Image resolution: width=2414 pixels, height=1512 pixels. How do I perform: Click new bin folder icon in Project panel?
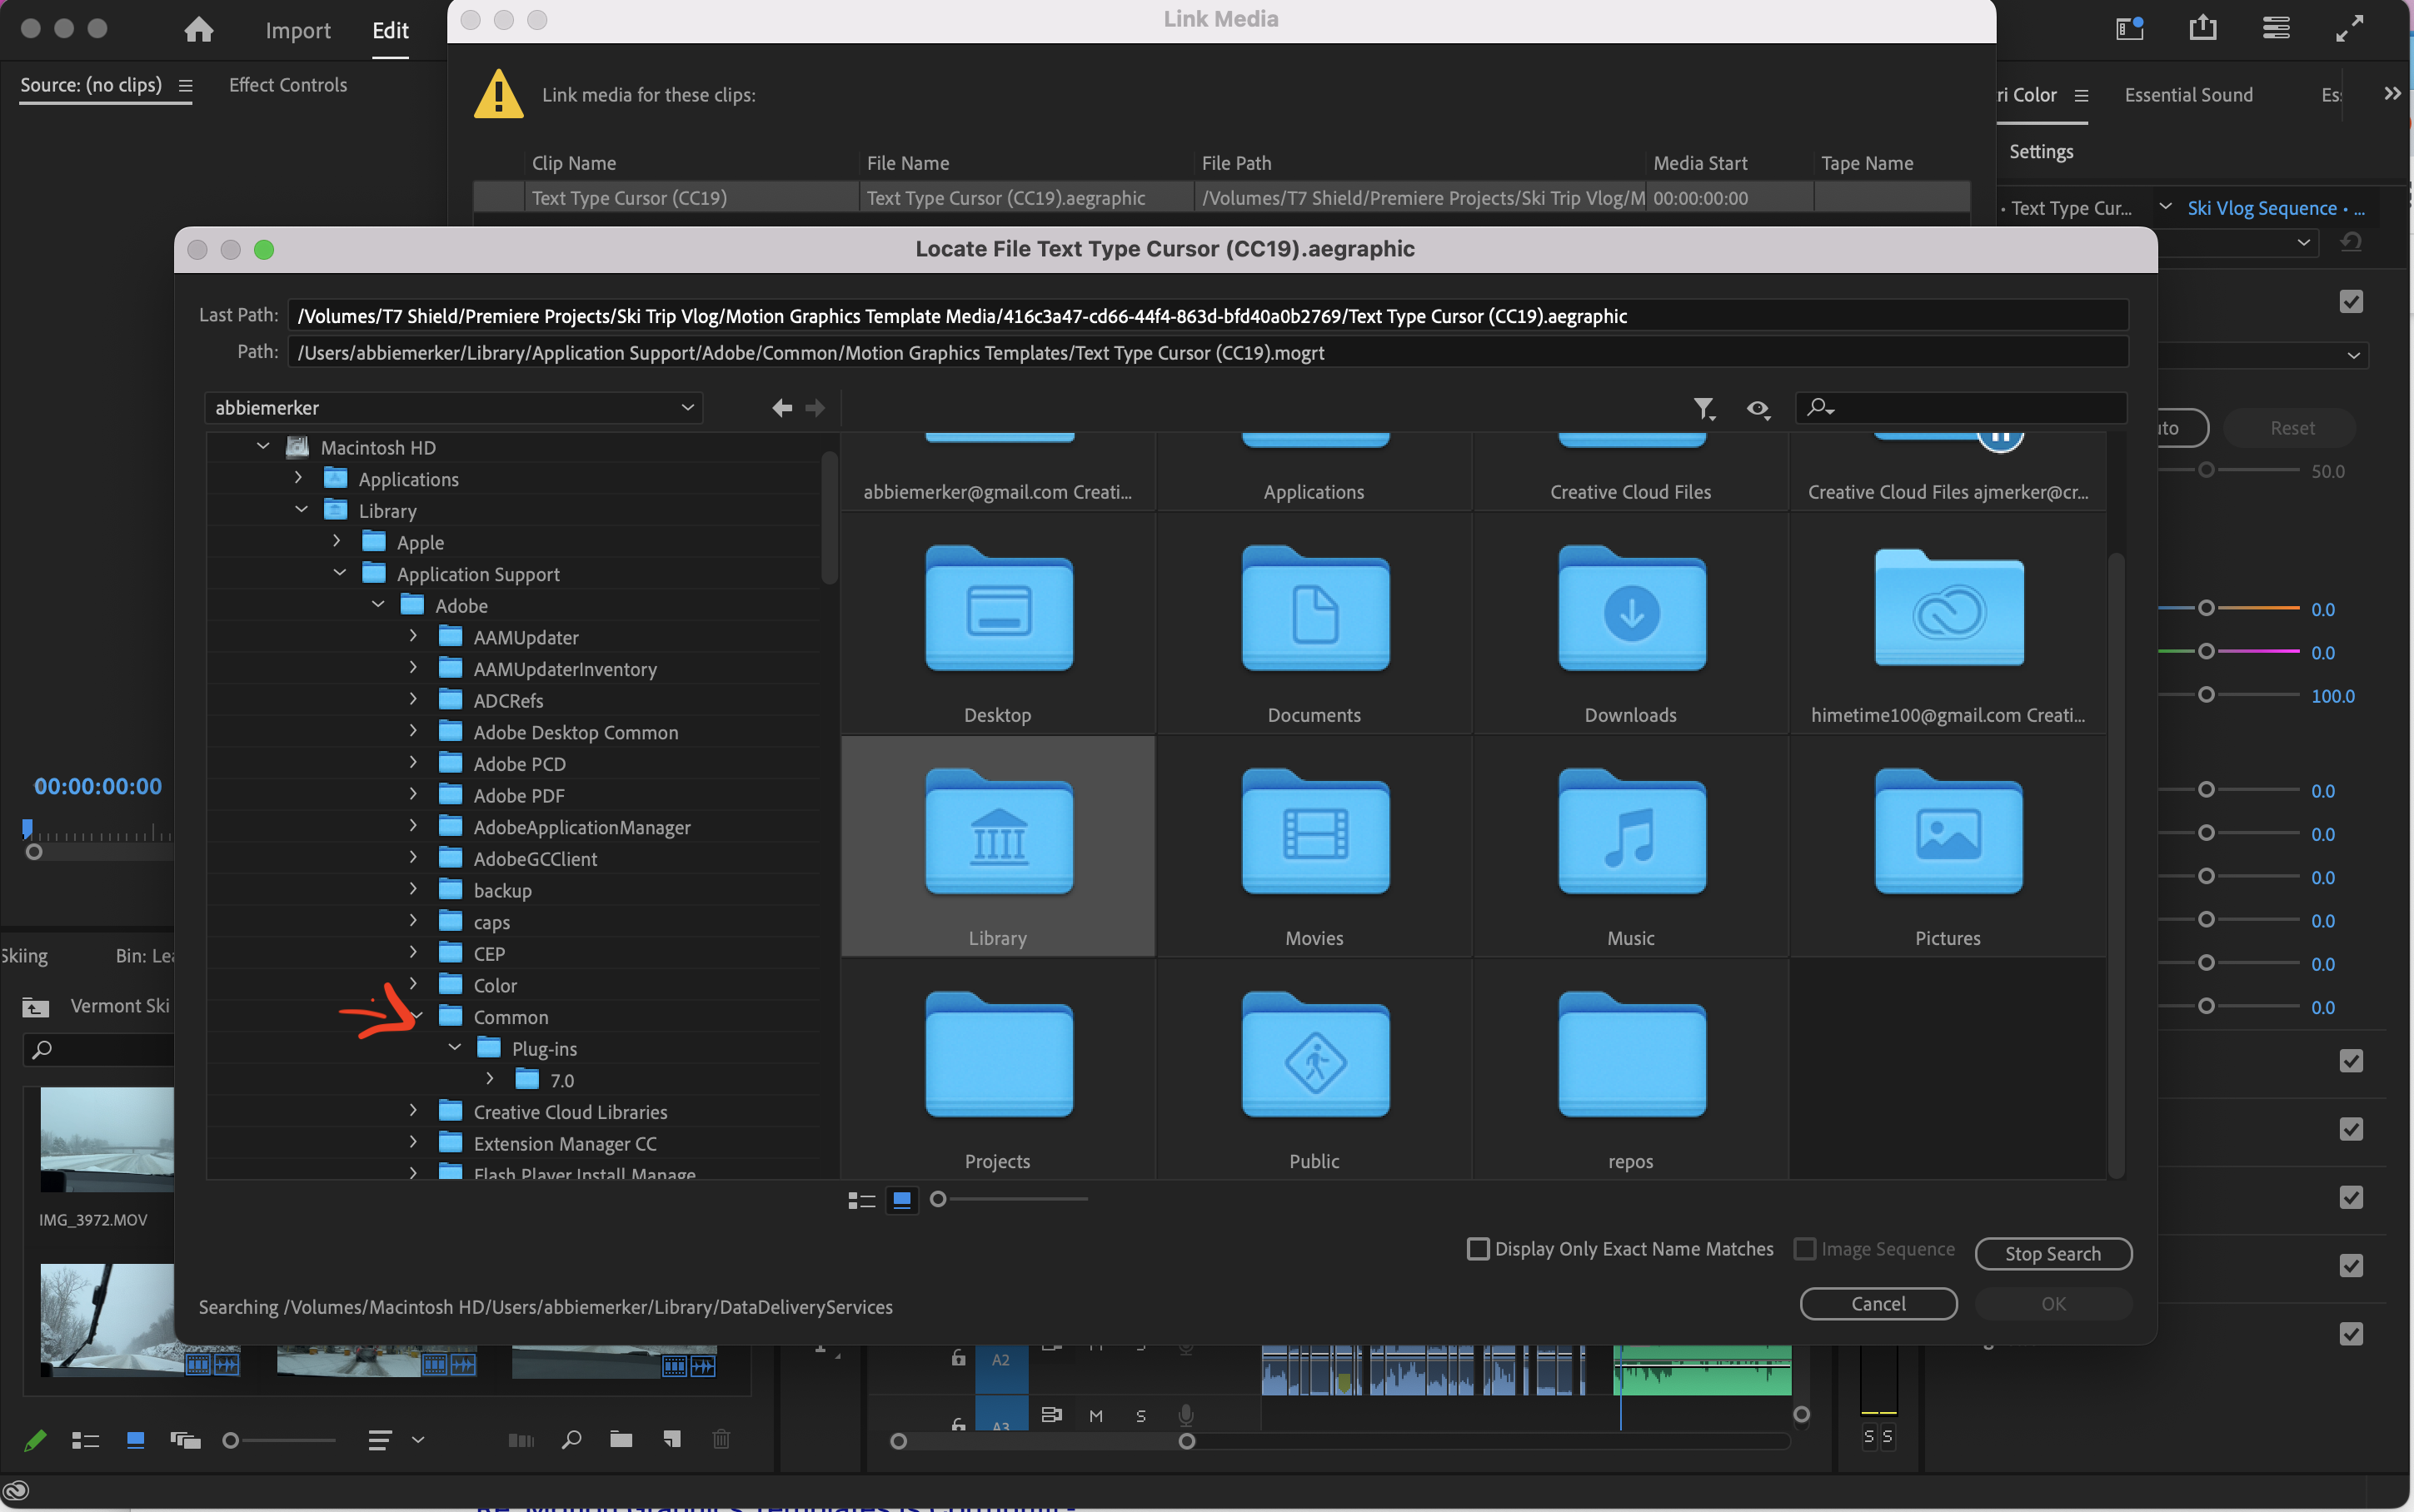[621, 1440]
